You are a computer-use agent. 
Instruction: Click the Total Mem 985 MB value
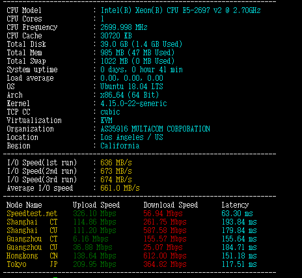tap(137, 53)
